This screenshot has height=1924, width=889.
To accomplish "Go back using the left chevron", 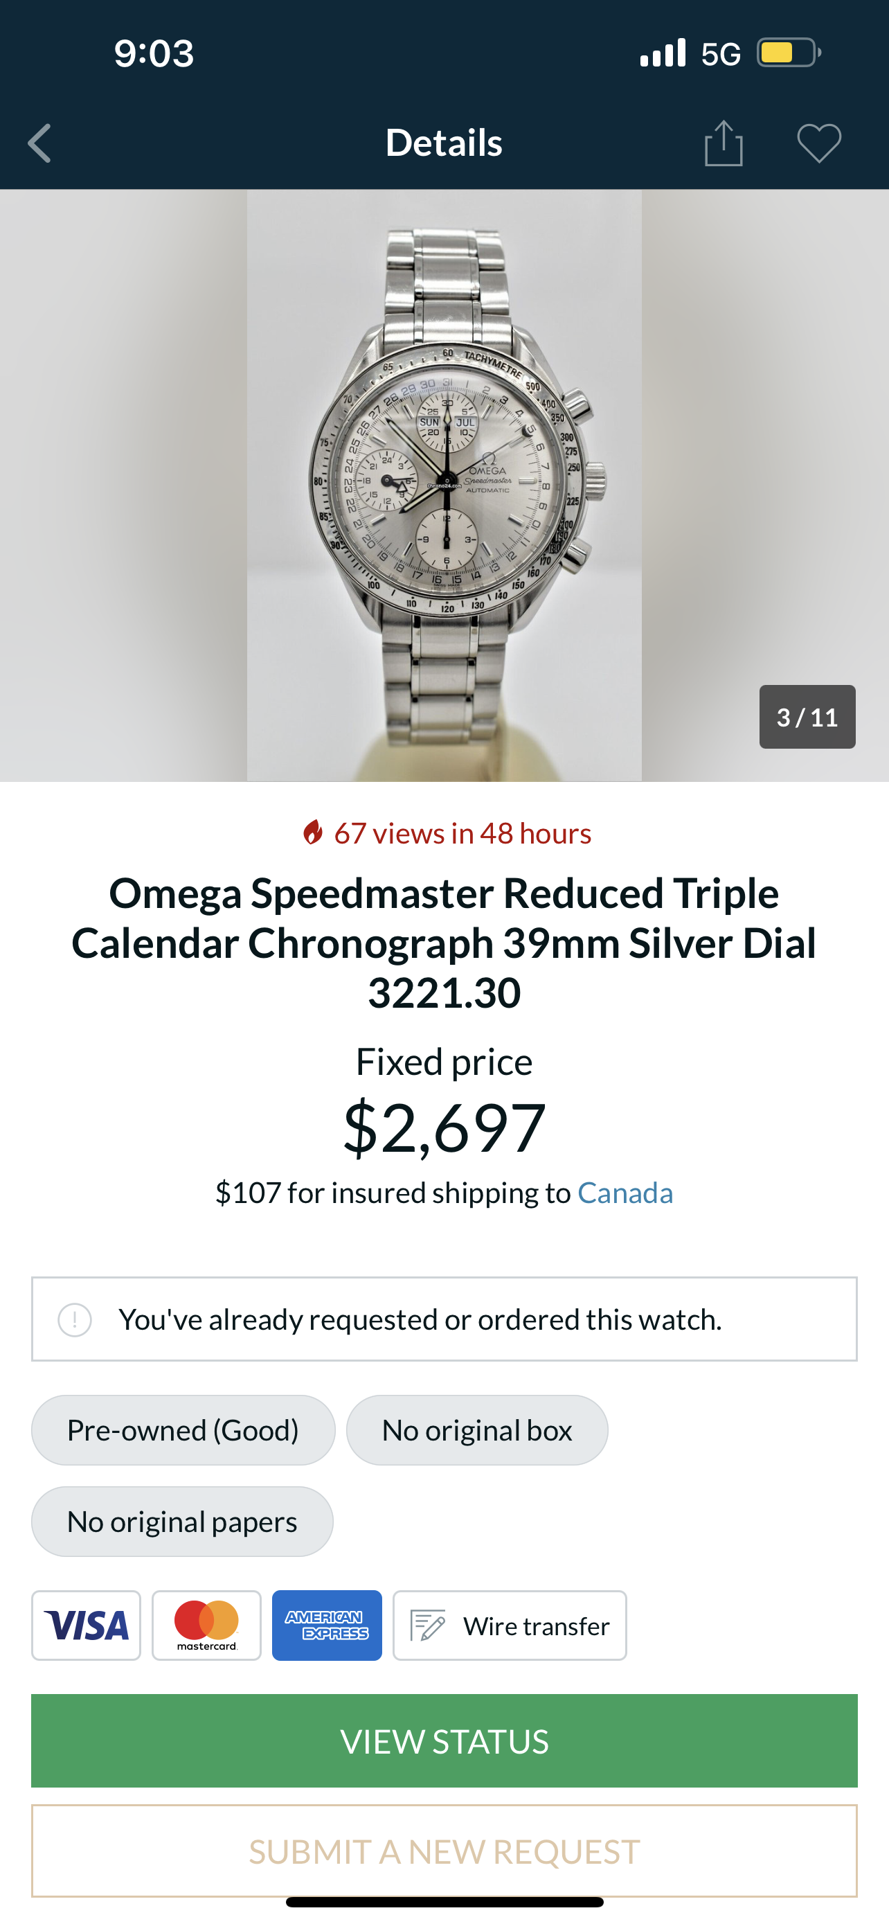I will (39, 143).
